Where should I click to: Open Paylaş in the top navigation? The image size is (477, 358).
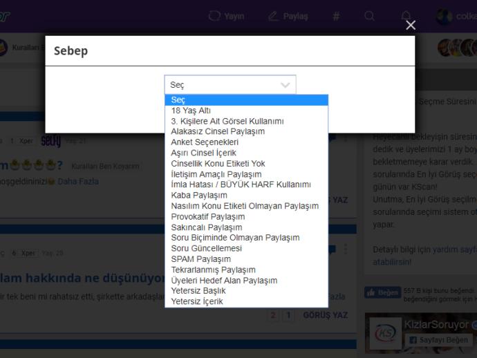pyautogui.click(x=288, y=16)
